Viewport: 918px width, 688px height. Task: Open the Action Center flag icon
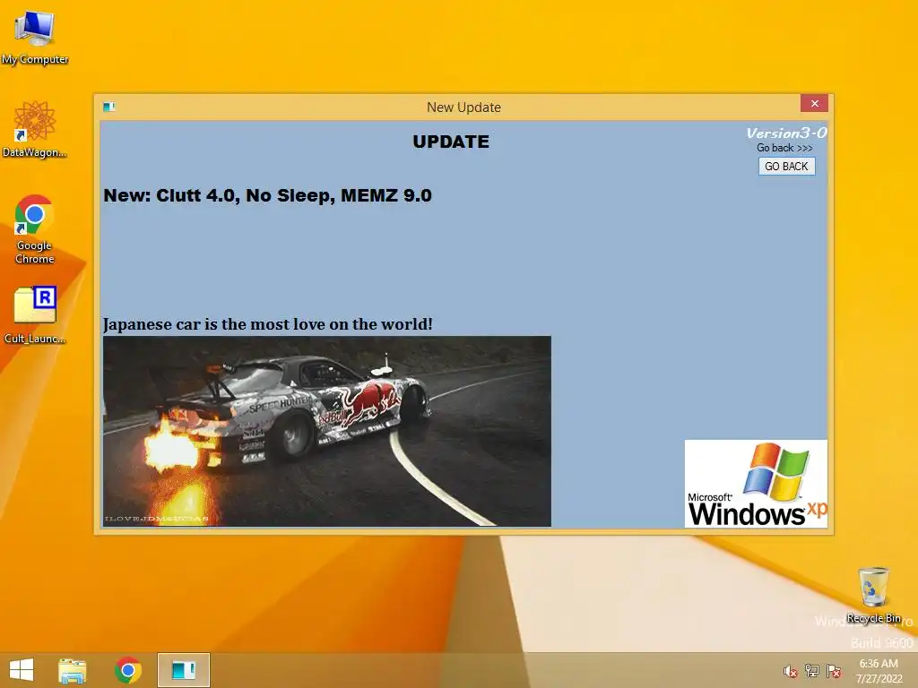click(833, 671)
